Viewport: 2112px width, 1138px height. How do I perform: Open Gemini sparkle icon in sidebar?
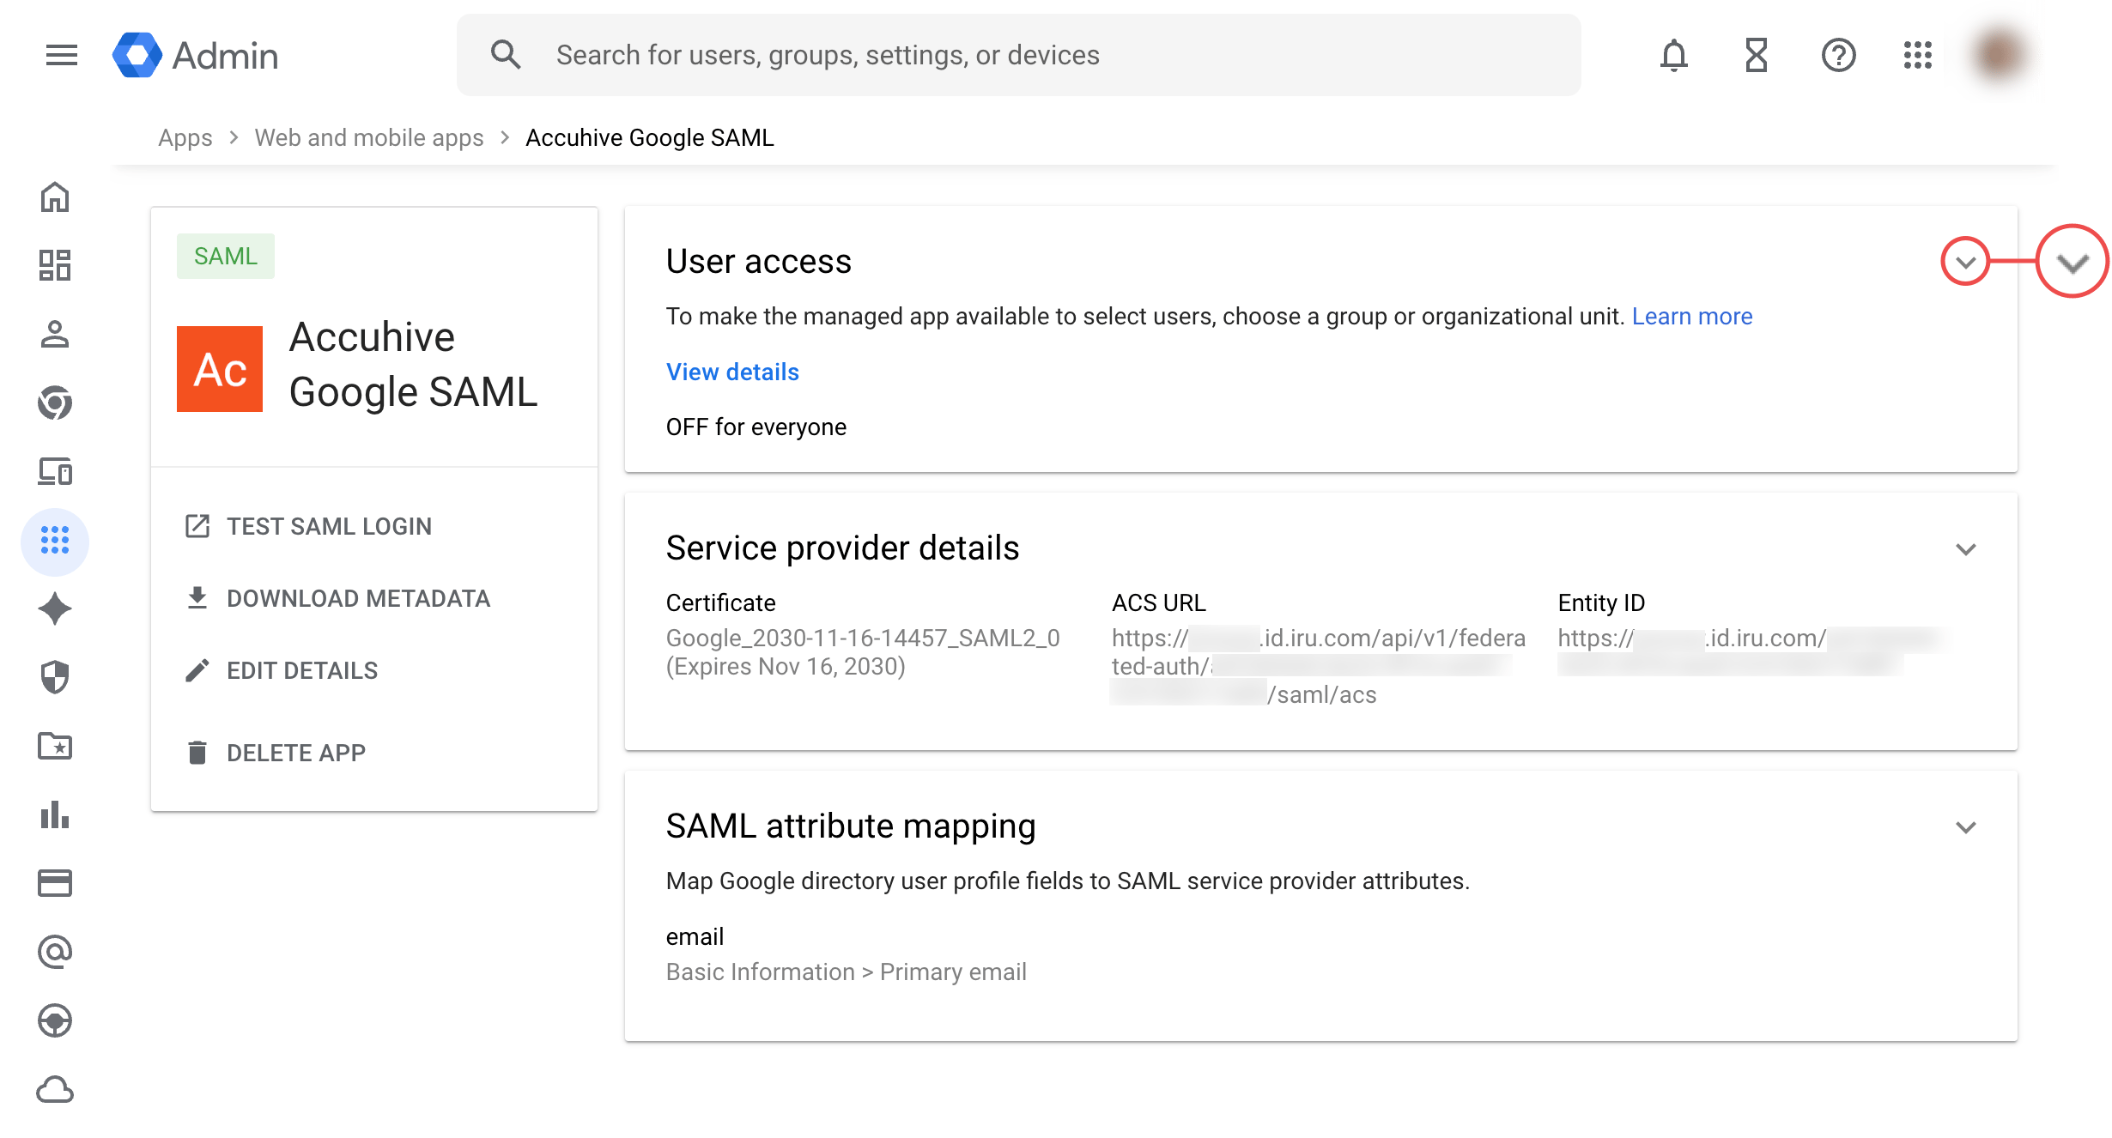[55, 608]
